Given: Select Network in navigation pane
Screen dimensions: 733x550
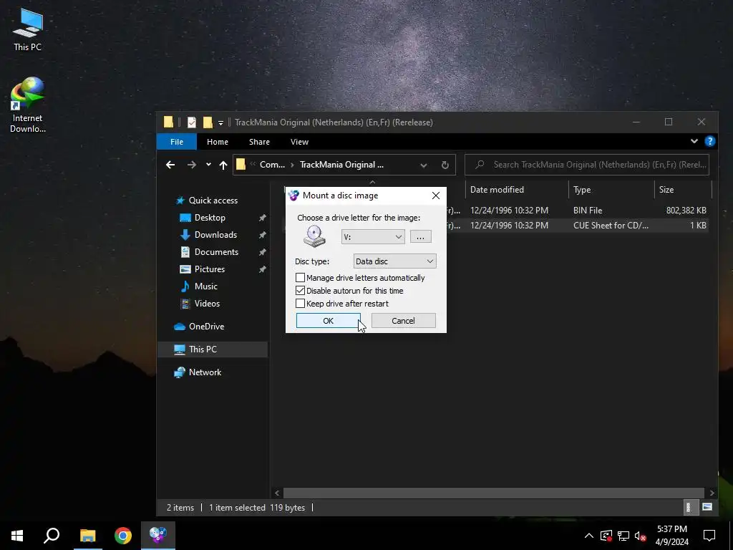Looking at the screenshot, I should point(204,372).
